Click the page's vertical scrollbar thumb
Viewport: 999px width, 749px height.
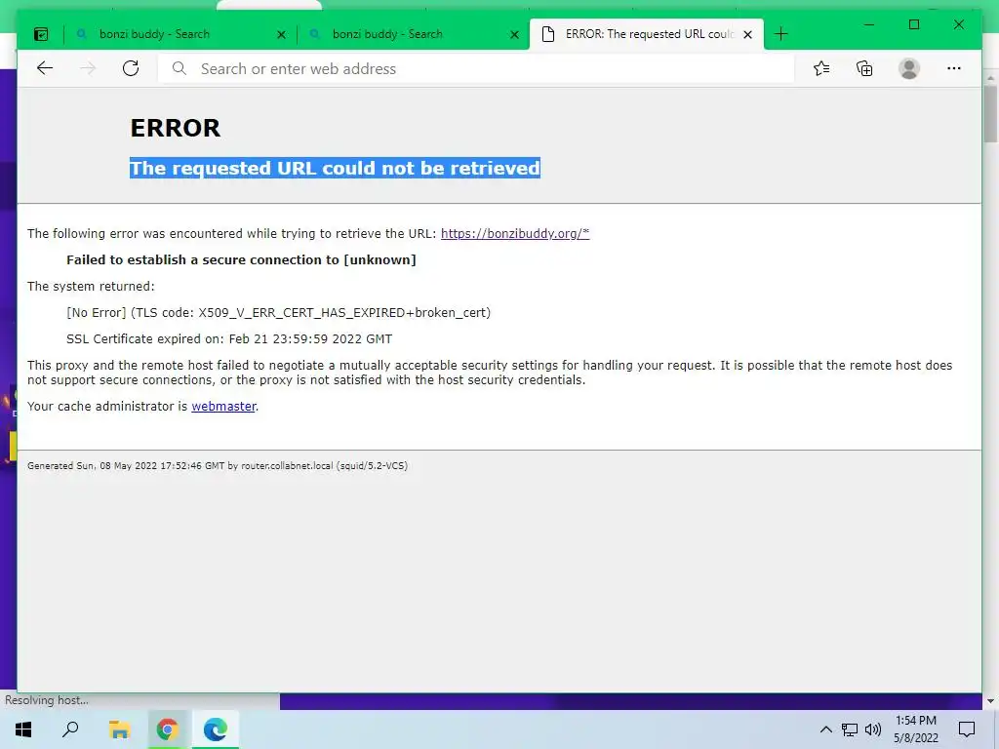pyautogui.click(x=990, y=113)
